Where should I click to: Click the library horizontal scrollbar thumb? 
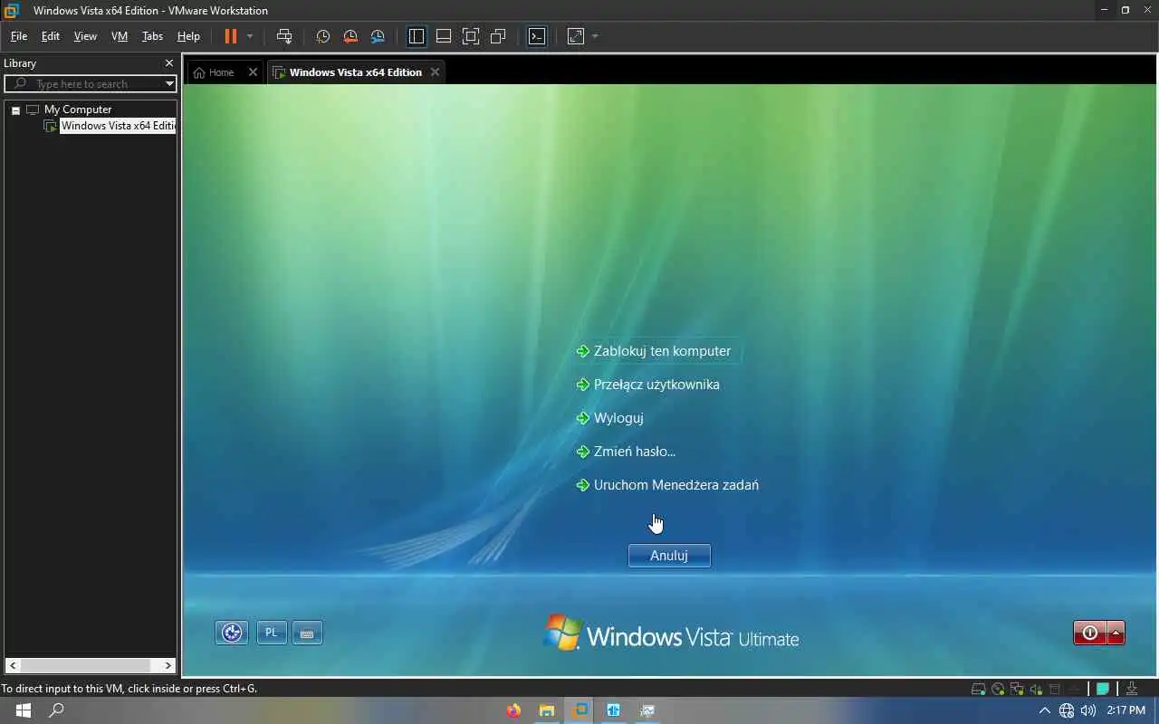point(83,665)
